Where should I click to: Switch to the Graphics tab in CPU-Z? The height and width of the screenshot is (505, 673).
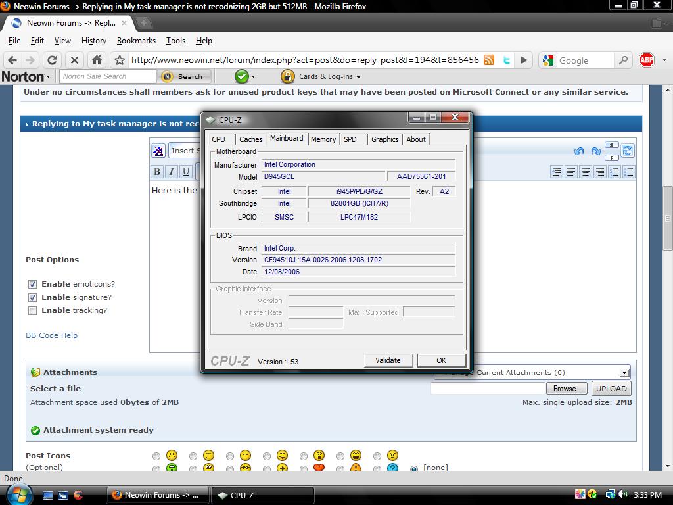tap(384, 139)
